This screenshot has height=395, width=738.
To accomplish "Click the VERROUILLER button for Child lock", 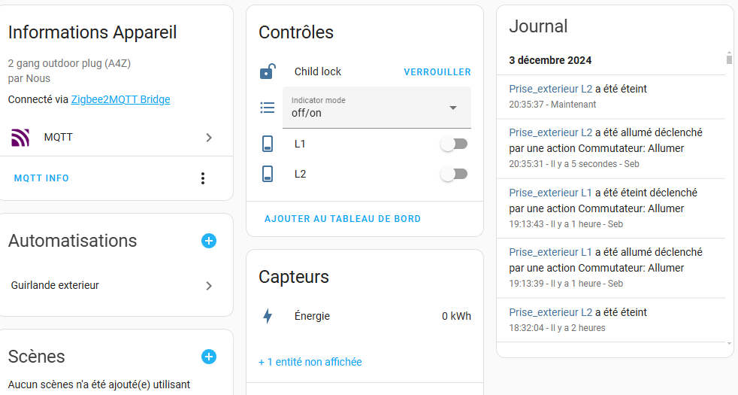I will [437, 72].
